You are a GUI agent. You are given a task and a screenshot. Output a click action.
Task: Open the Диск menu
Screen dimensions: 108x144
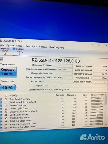pos(34,46)
